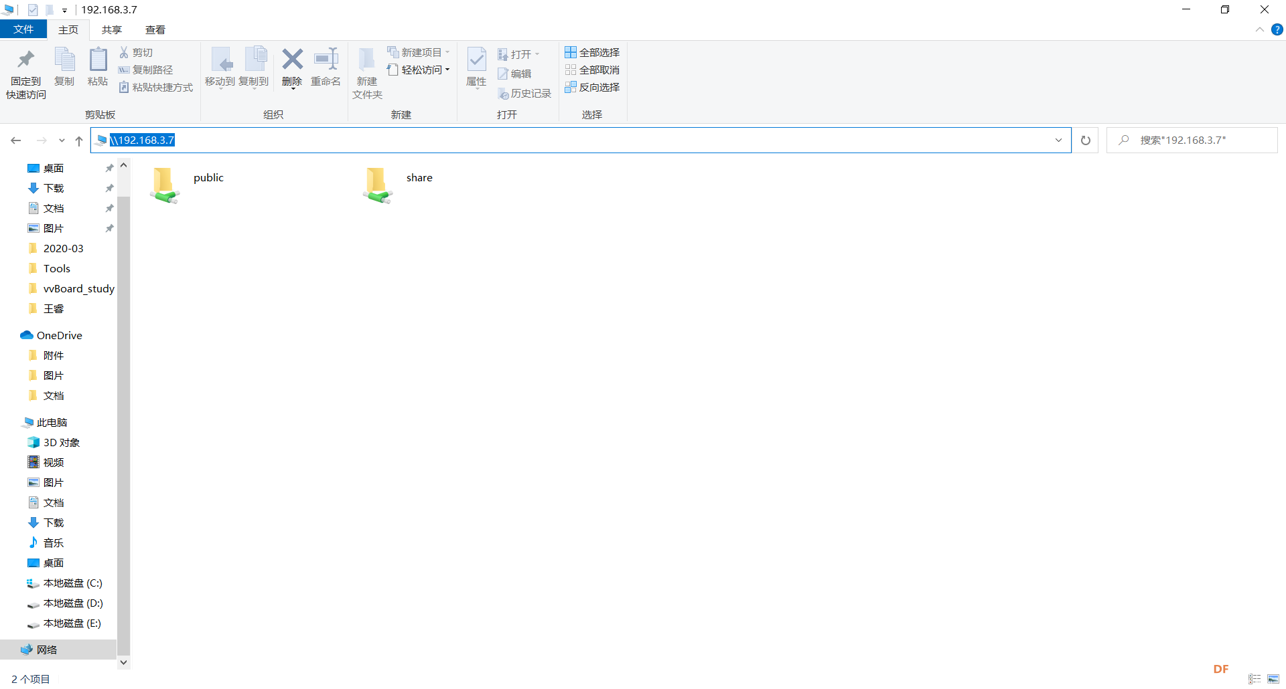Switch to the 共享 tab
Screen dimensions: 1286x689
pyautogui.click(x=112, y=29)
